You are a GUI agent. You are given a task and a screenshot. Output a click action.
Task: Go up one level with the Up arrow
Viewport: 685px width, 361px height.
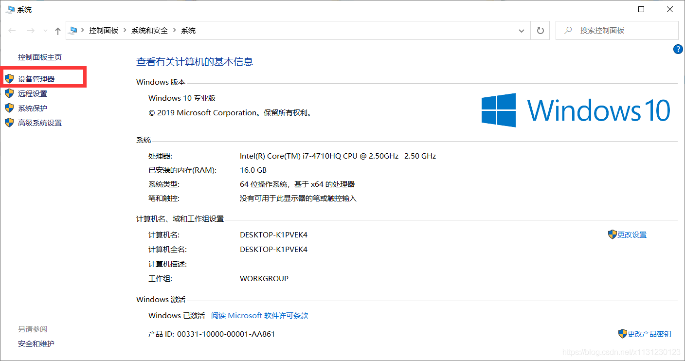pyautogui.click(x=58, y=31)
